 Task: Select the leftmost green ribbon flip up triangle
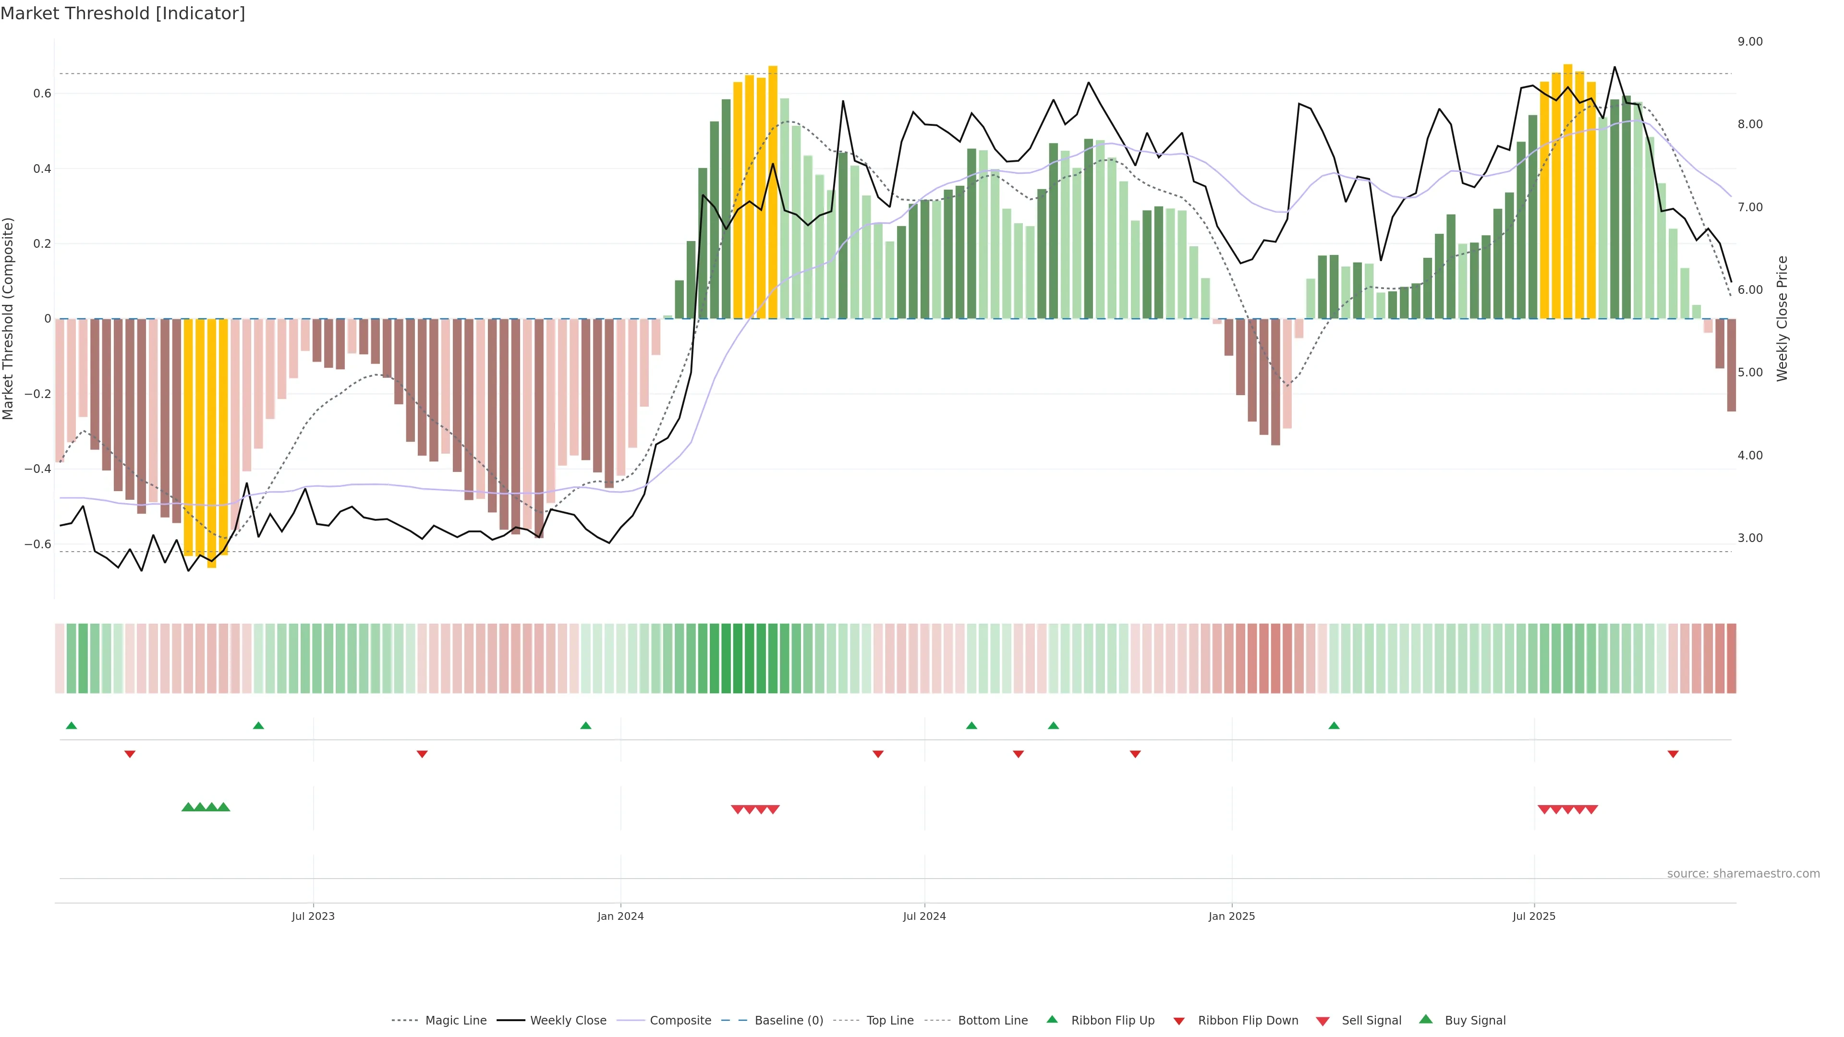[71, 726]
